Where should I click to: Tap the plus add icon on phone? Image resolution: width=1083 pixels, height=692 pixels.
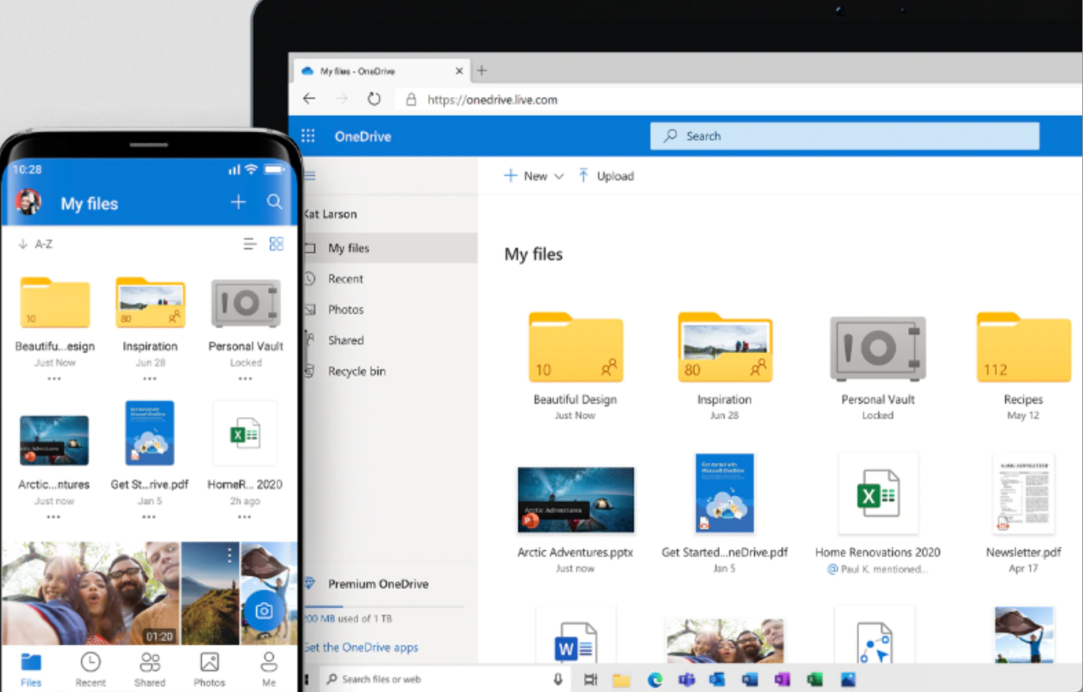238,202
